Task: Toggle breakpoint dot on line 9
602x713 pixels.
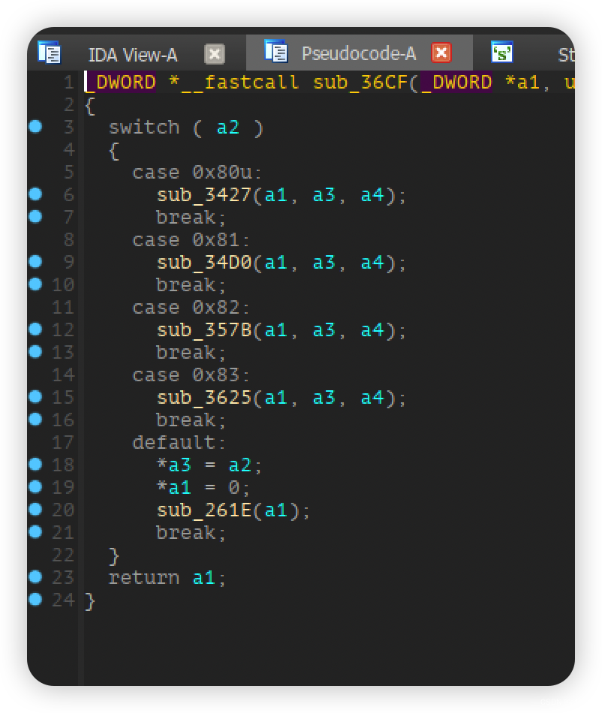Action: tap(35, 261)
